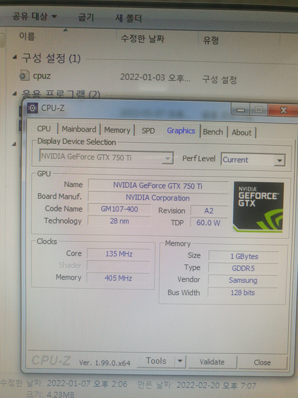Click the cpuz type 구성 설정 cell
This screenshot has width=298, height=398.
point(220,79)
